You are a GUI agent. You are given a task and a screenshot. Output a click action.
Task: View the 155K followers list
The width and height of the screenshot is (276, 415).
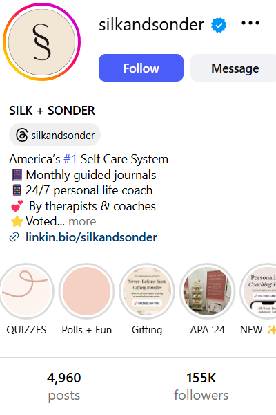point(201,387)
